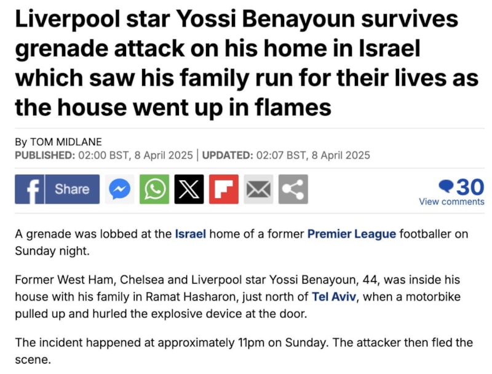Open the Premier League link
492x374 pixels.
(x=351, y=234)
